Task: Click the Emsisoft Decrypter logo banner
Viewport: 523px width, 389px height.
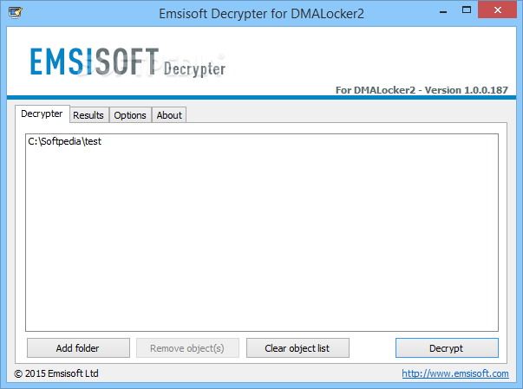Action: (127, 62)
